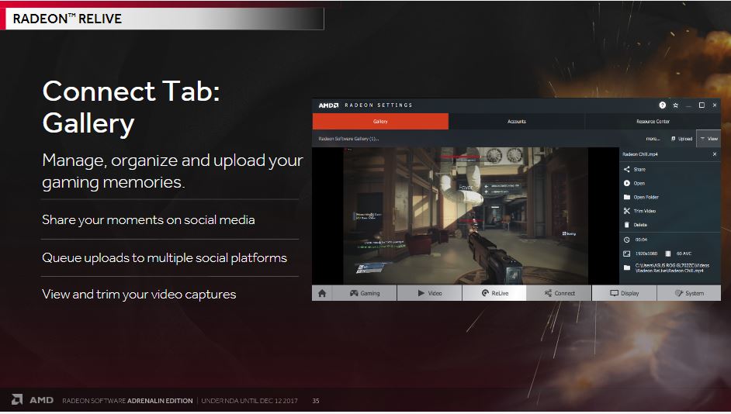Expand the View dropdown
The image size is (731, 414).
[x=708, y=139]
